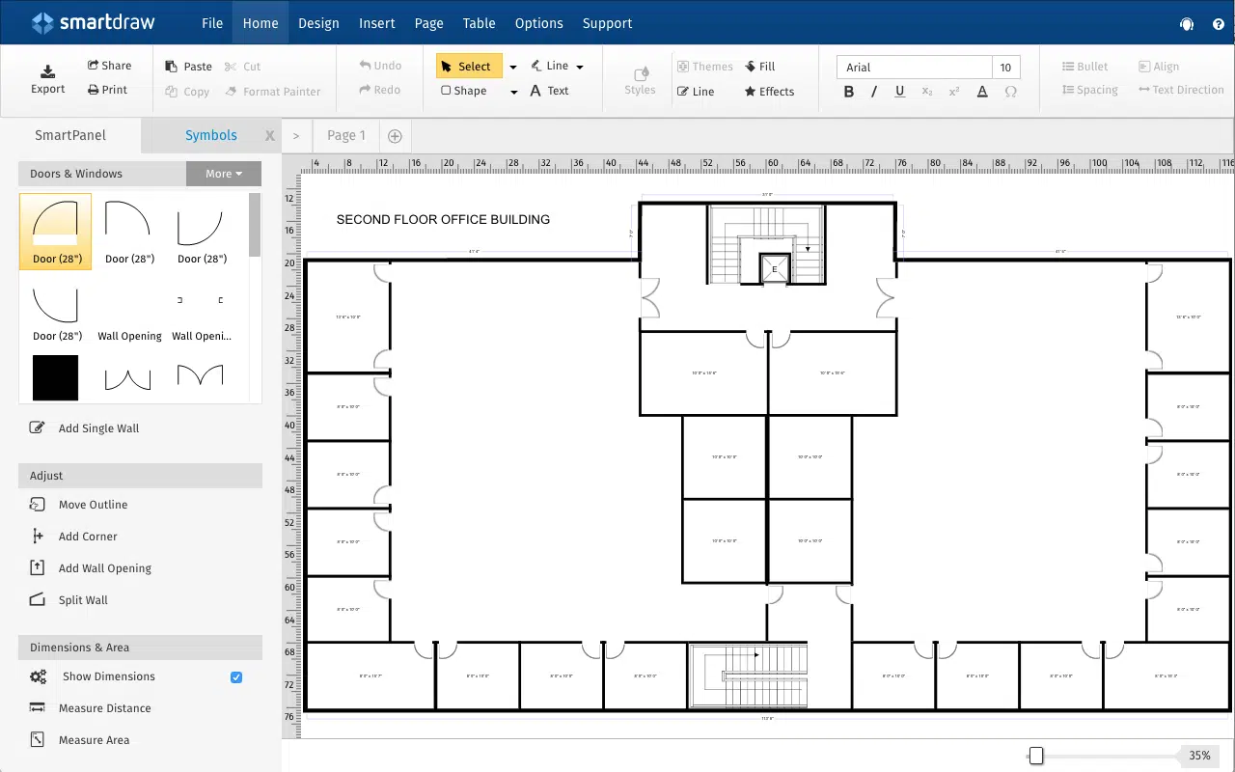This screenshot has width=1235, height=772.
Task: Select the Measure Area tool
Action: (94, 740)
